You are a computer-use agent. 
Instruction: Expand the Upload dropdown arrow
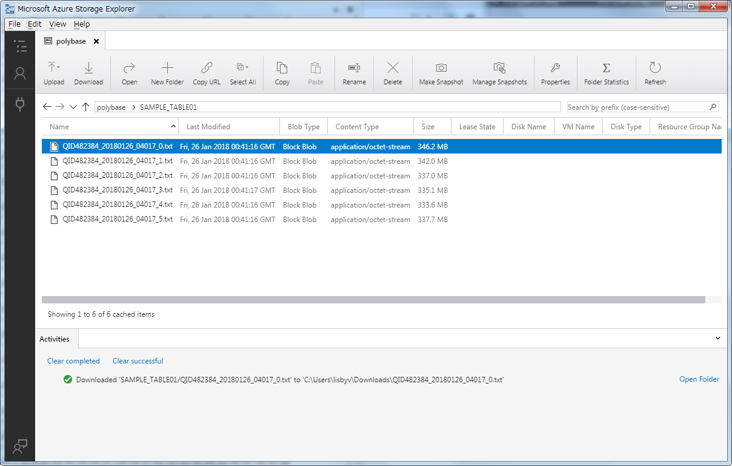click(59, 67)
